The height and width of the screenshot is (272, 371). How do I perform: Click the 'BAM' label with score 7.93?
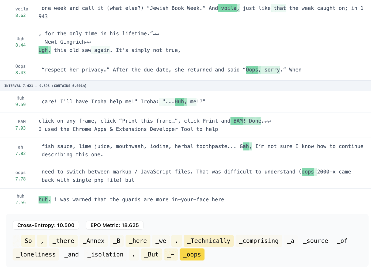pos(21,122)
